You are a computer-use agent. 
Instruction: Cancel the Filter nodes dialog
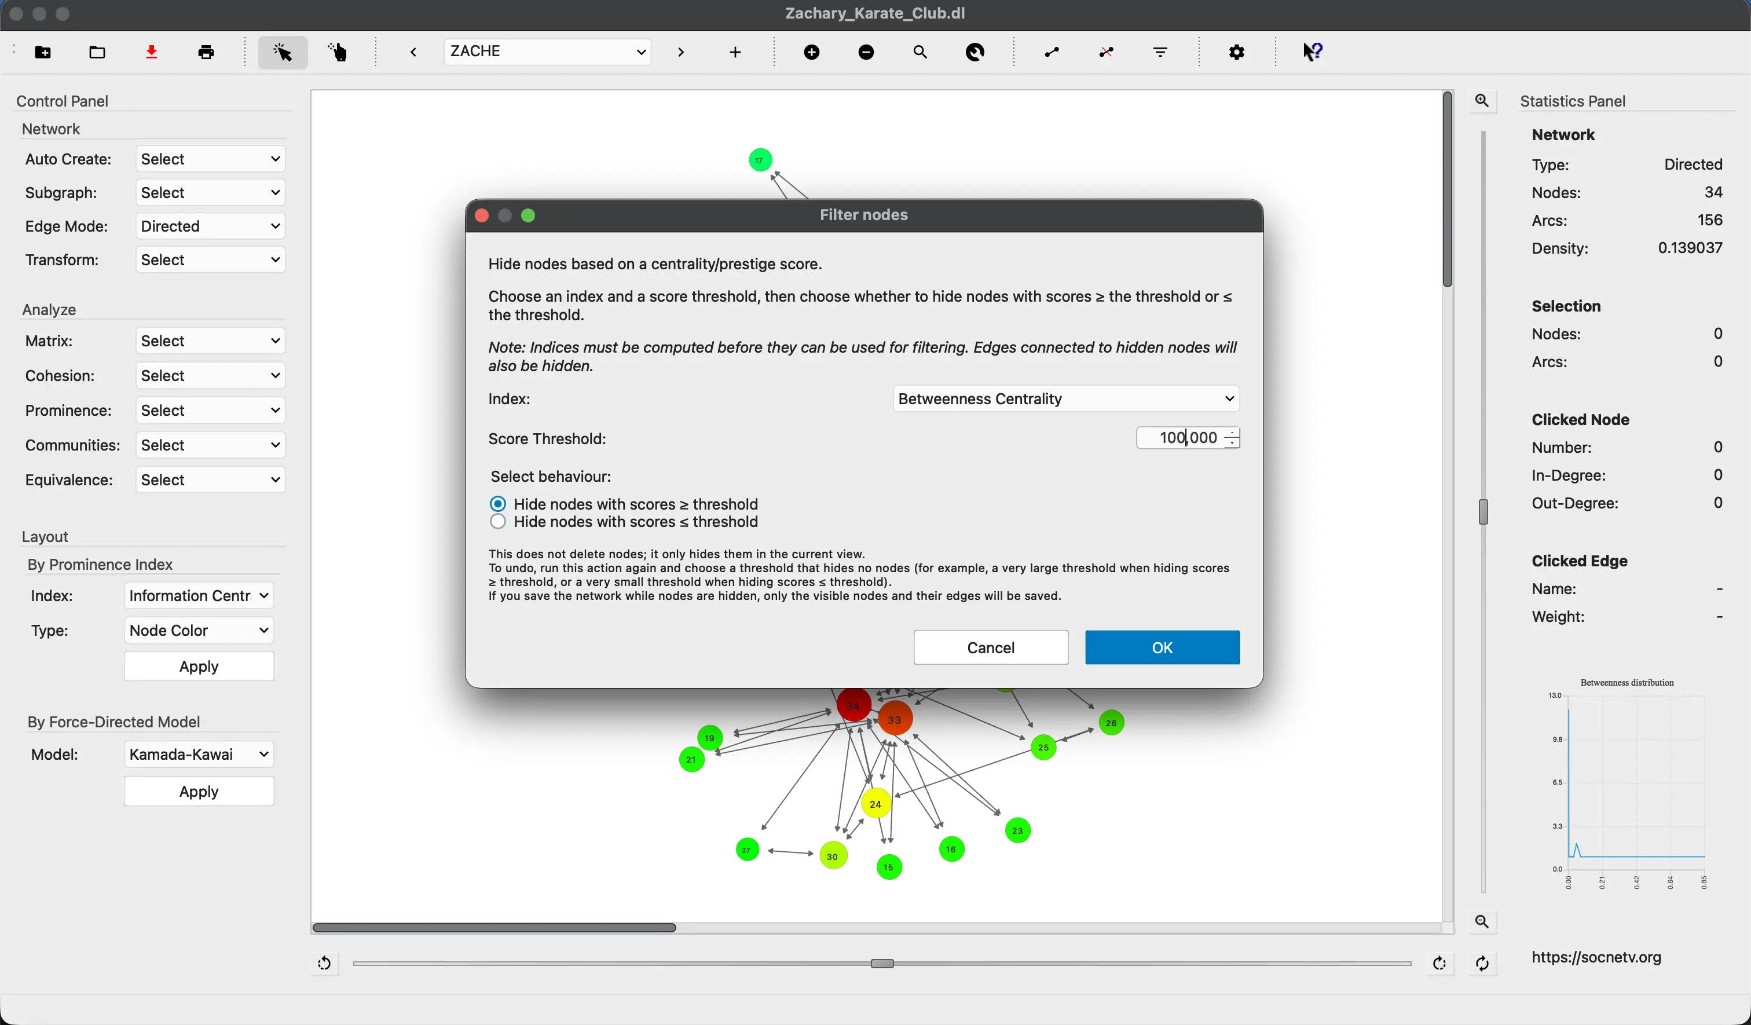(x=990, y=647)
